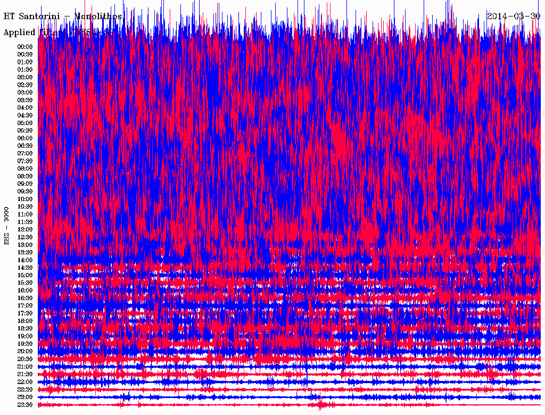Click the 06:00 row label

click(25, 138)
